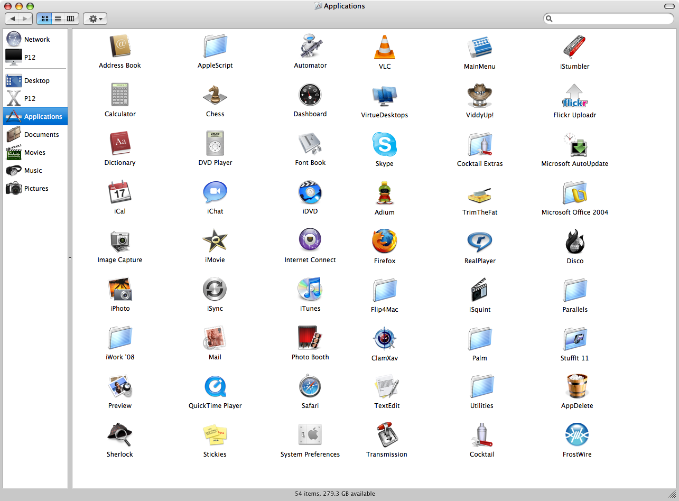Go back with the back arrow

pyautogui.click(x=13, y=18)
